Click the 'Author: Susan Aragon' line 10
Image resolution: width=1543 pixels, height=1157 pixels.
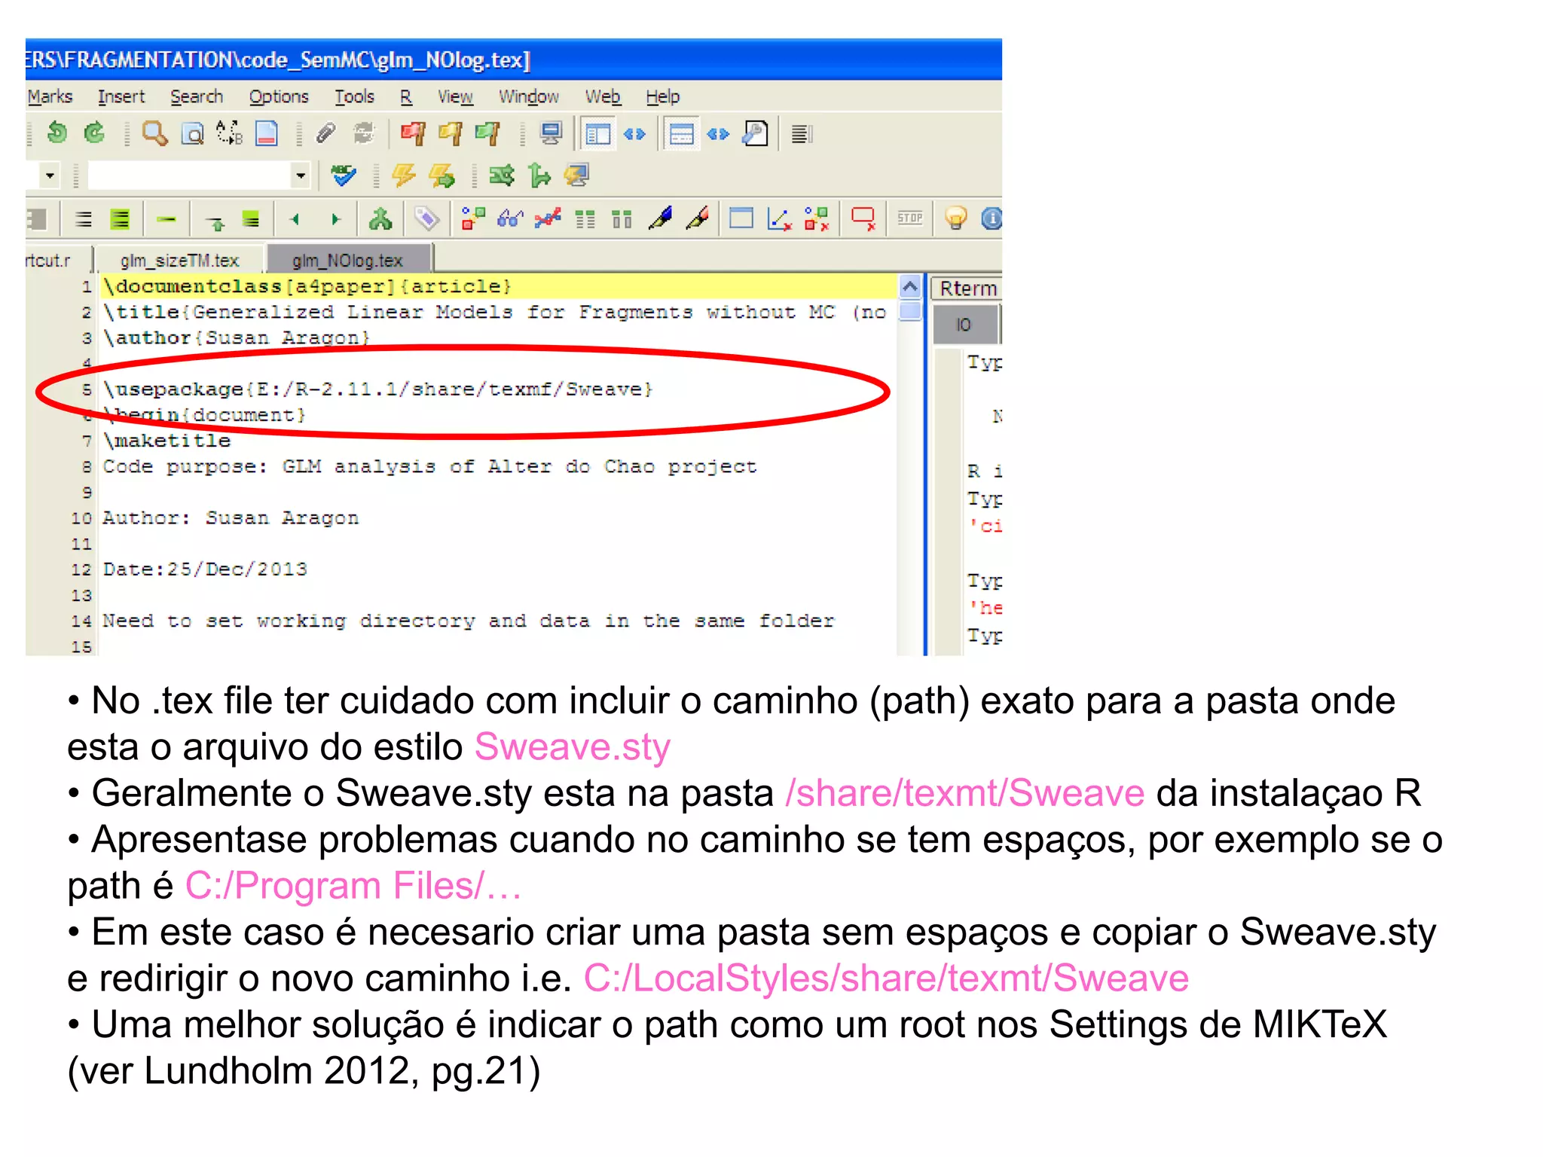(231, 518)
